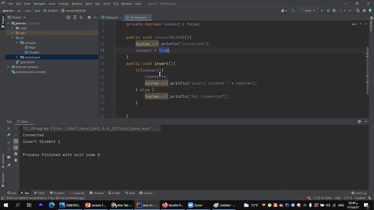Collapse the com.java package
The height and width of the screenshot is (210, 374).
click(x=17, y=43)
